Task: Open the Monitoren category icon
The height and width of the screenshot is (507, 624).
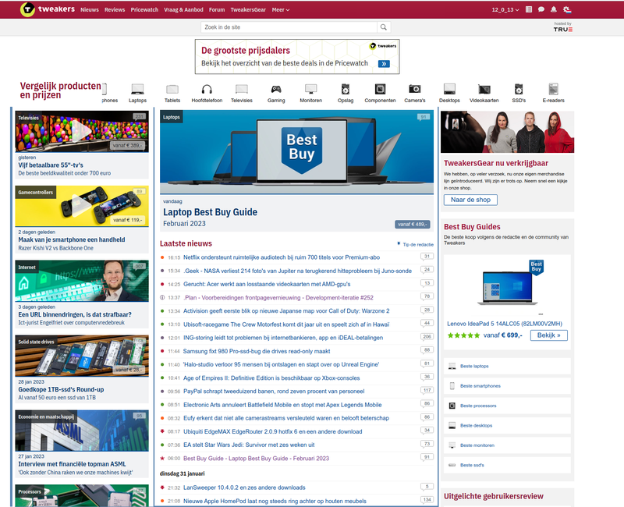Action: pyautogui.click(x=310, y=89)
